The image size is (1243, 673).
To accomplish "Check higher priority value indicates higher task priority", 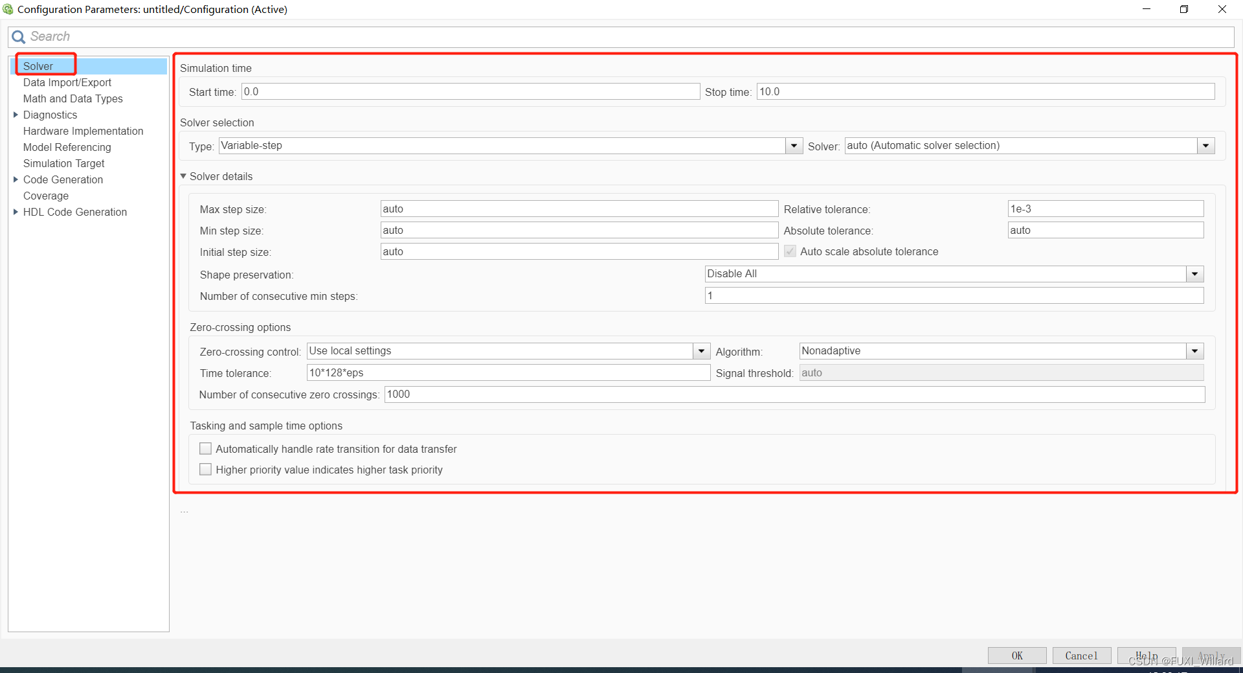I will coord(205,470).
